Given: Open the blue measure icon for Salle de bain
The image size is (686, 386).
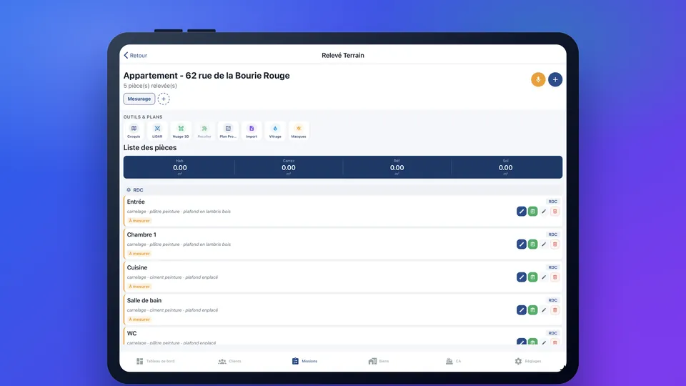Looking at the screenshot, I should tap(522, 310).
